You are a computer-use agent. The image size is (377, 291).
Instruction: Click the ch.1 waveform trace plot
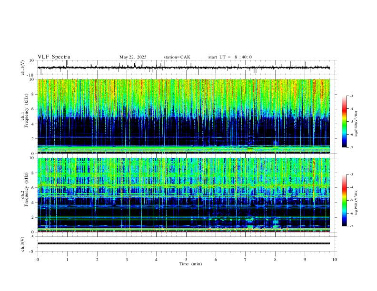pyautogui.click(x=183, y=68)
